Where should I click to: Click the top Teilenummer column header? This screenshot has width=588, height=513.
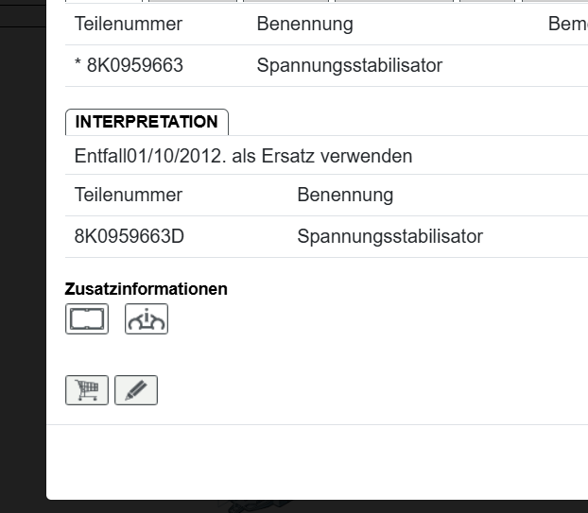129,25
